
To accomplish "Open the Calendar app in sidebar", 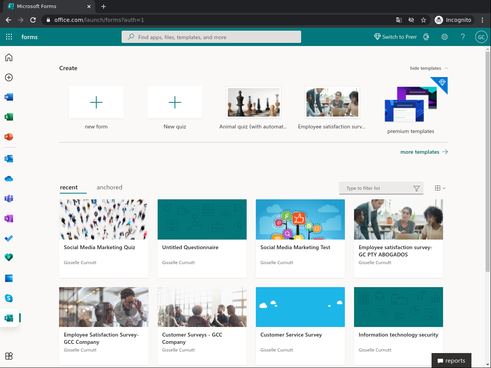I will tap(9, 278).
